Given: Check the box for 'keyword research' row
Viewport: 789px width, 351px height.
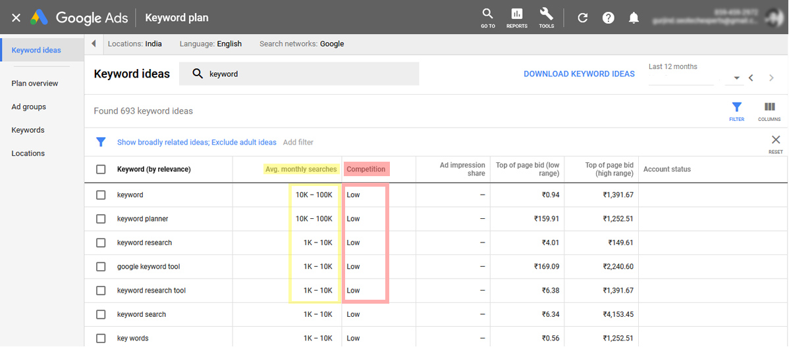Looking at the screenshot, I should coord(101,243).
